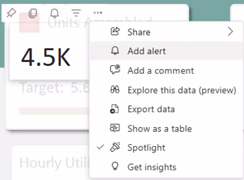The width and height of the screenshot is (244, 180).
Task: Expand the Share chevron arrow
Action: pos(230,31)
